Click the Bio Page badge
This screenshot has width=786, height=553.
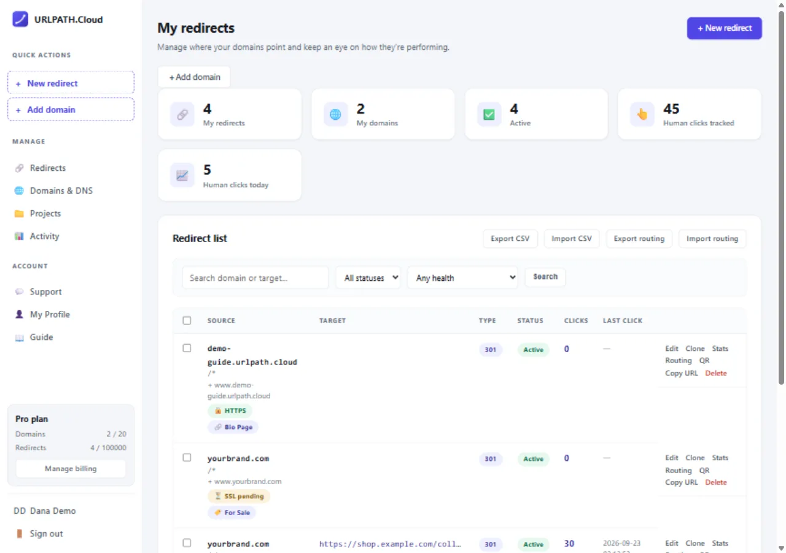[x=233, y=426]
